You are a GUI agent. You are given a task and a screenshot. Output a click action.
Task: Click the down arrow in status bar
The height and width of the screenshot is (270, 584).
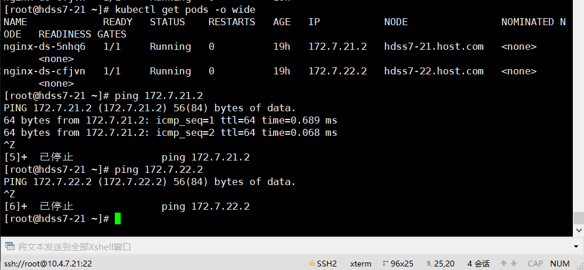513,264
